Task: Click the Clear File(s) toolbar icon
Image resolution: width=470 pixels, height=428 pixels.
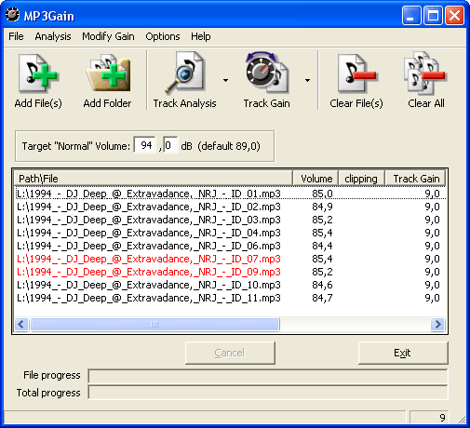Action: coord(356,74)
